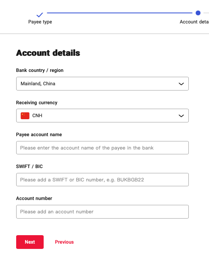Click the Receiving currency label
Image resolution: width=209 pixels, height=259 pixels.
[x=37, y=103]
